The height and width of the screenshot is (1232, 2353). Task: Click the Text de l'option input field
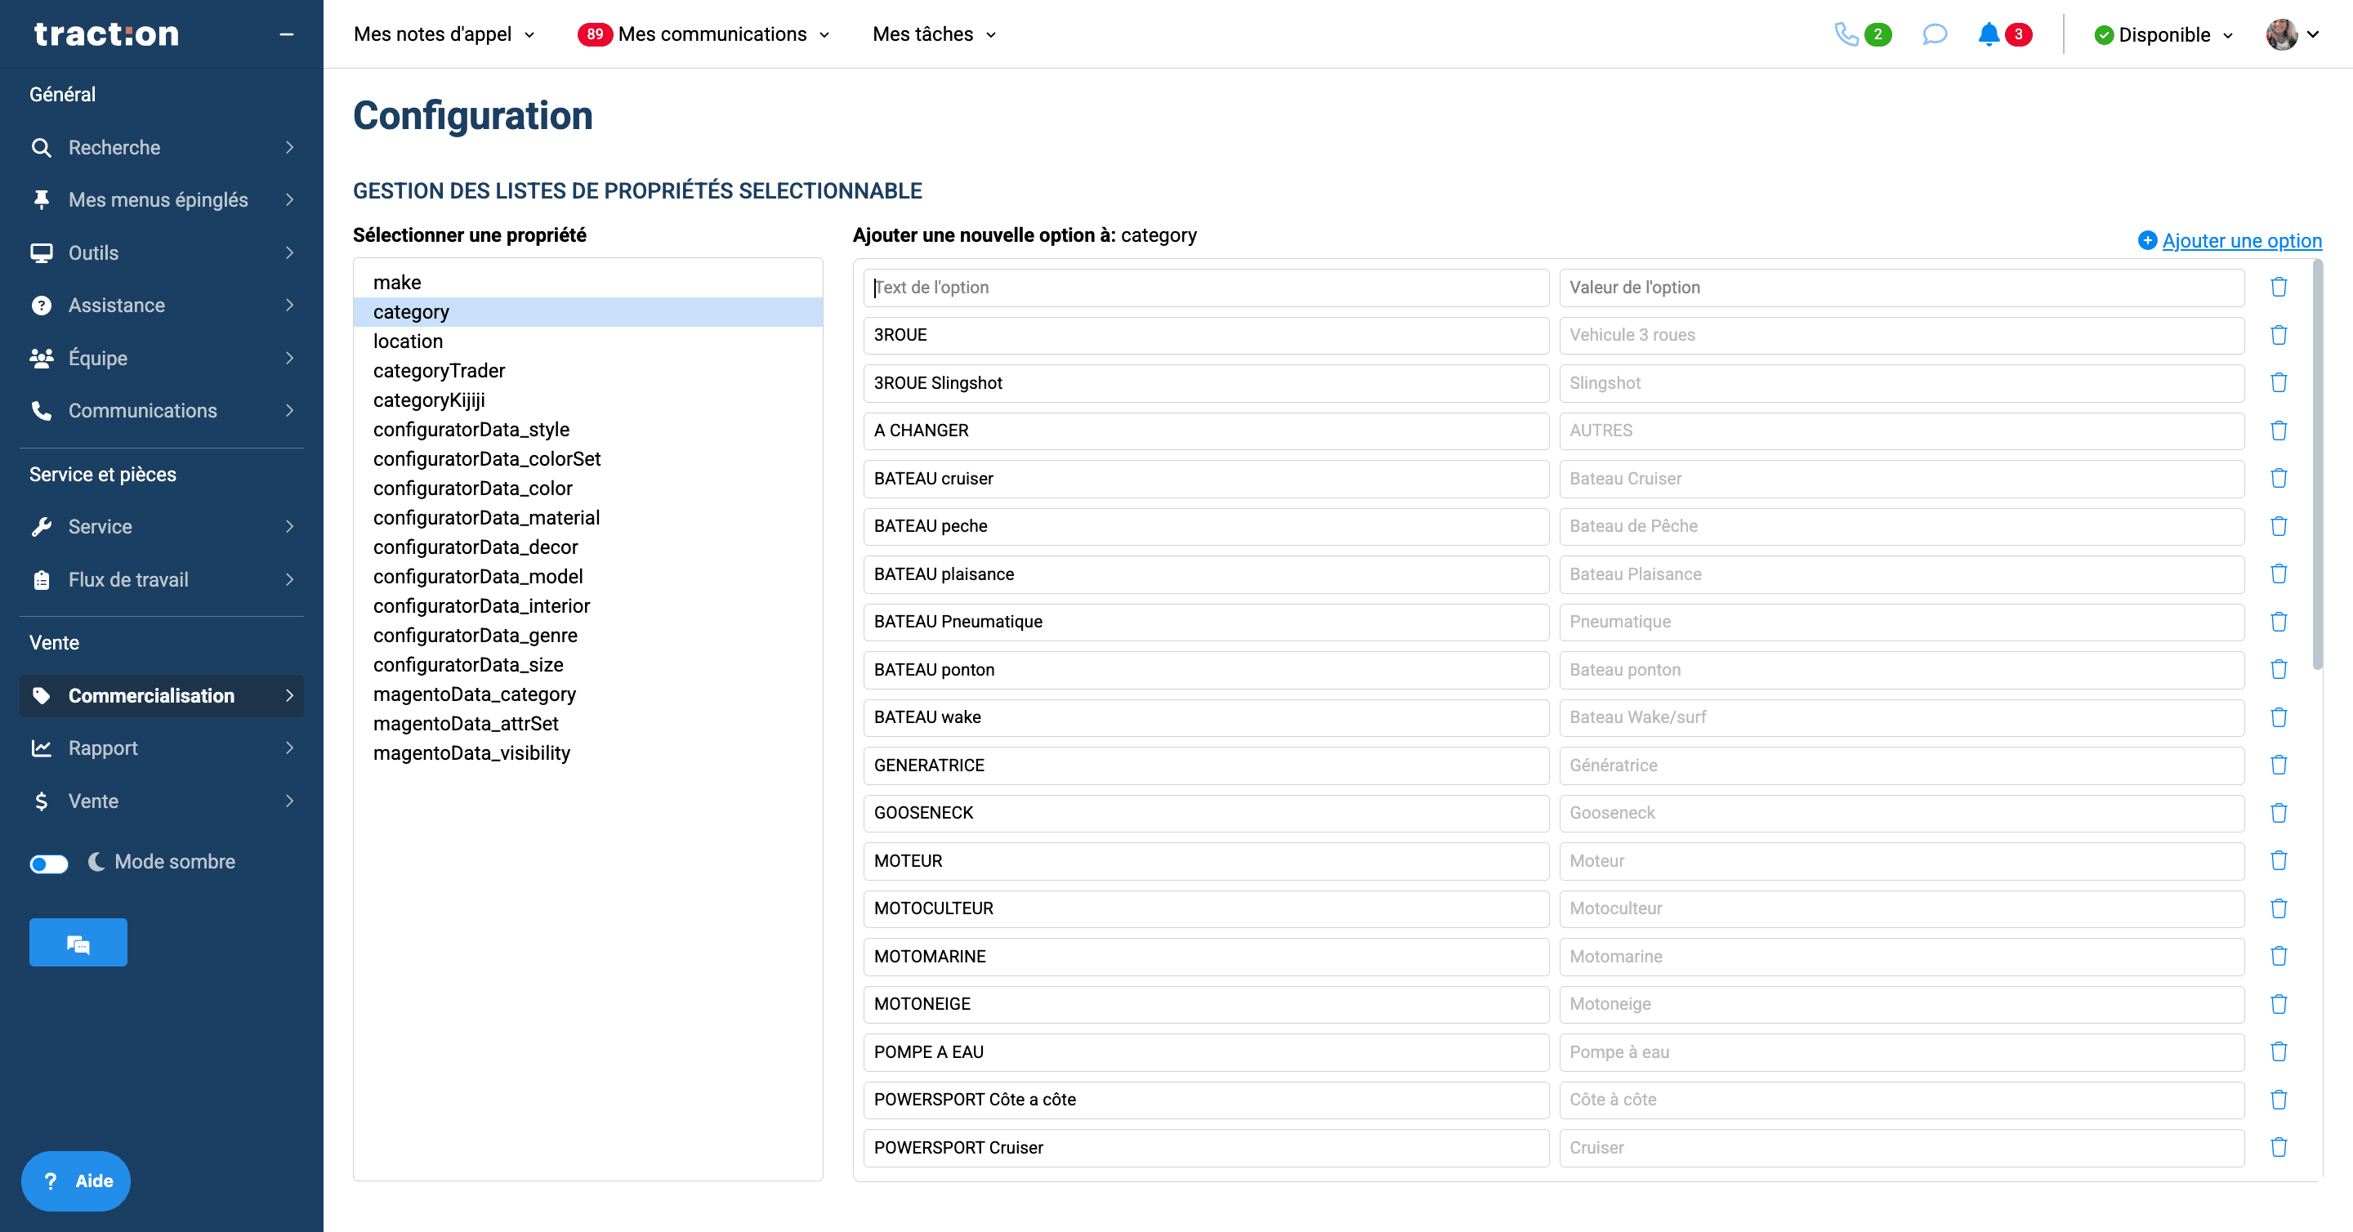coord(1206,288)
